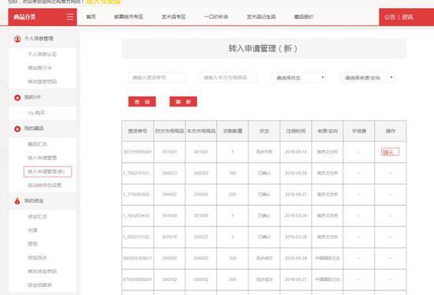This screenshot has width=434, height=295.
Task: Open the 资讯 news link
Action: [407, 17]
